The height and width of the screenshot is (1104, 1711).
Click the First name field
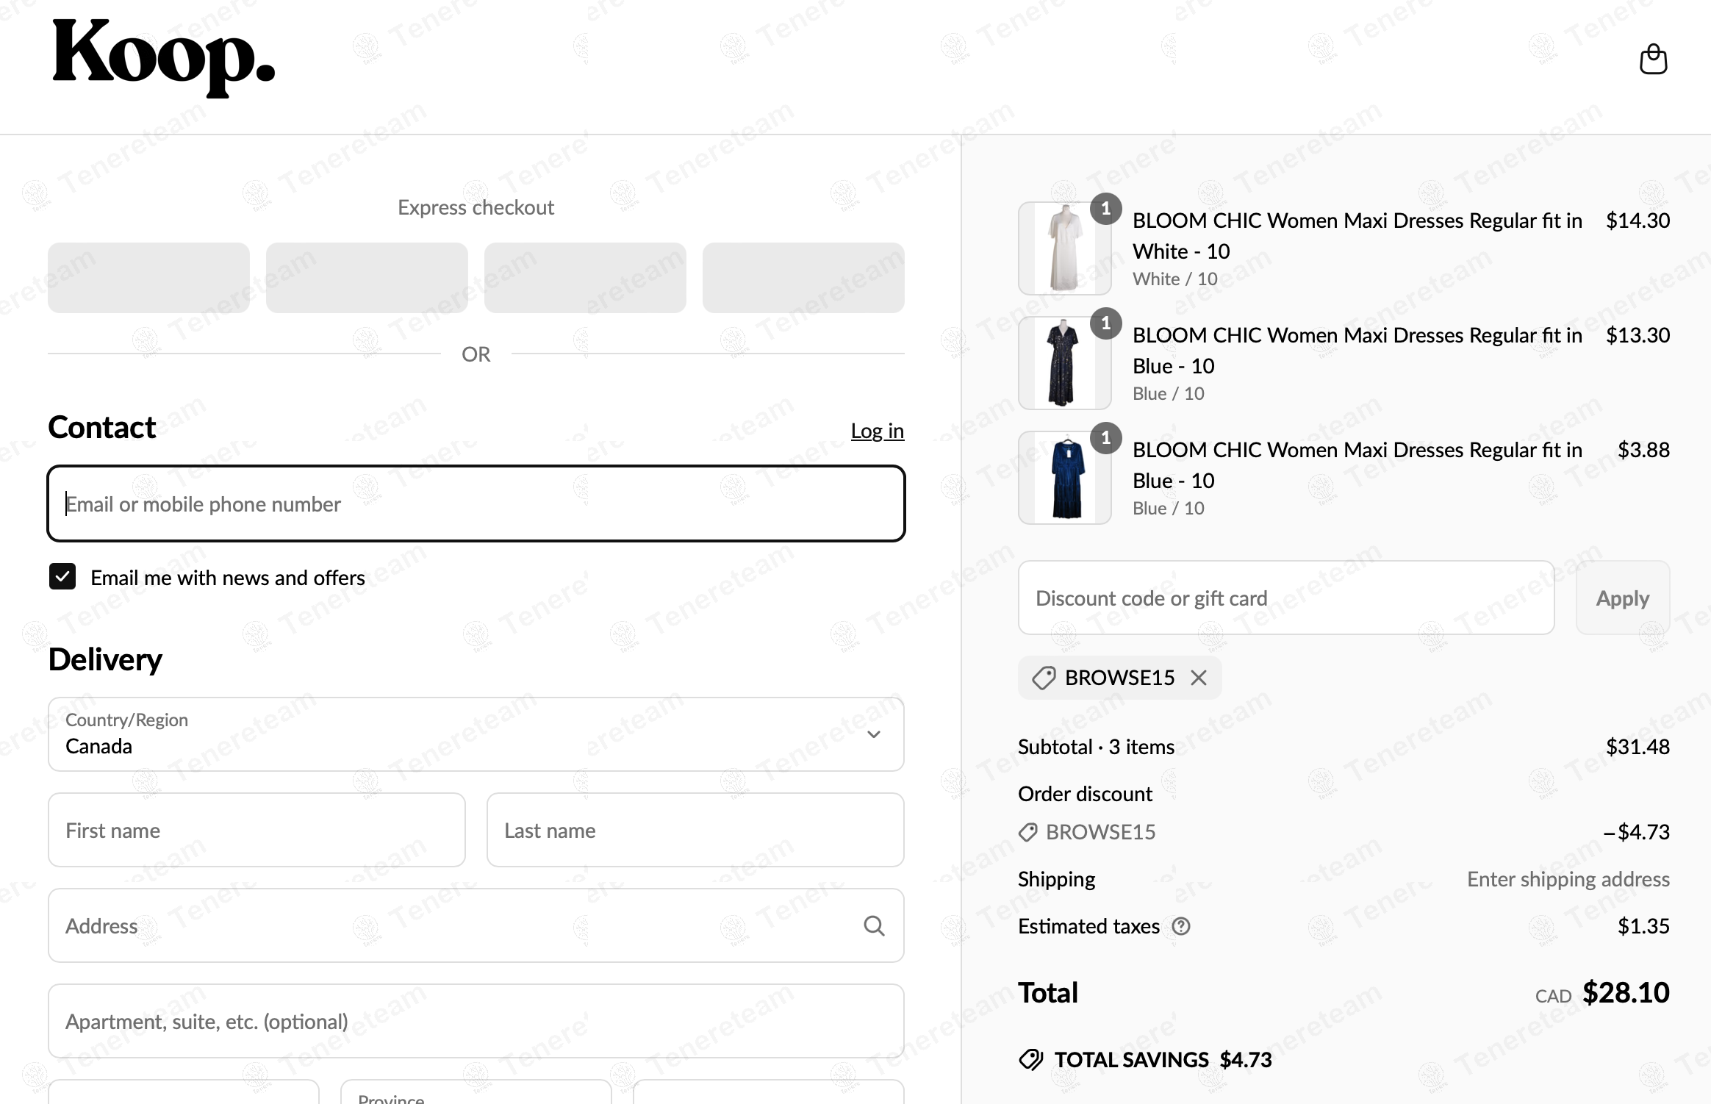pyautogui.click(x=257, y=830)
